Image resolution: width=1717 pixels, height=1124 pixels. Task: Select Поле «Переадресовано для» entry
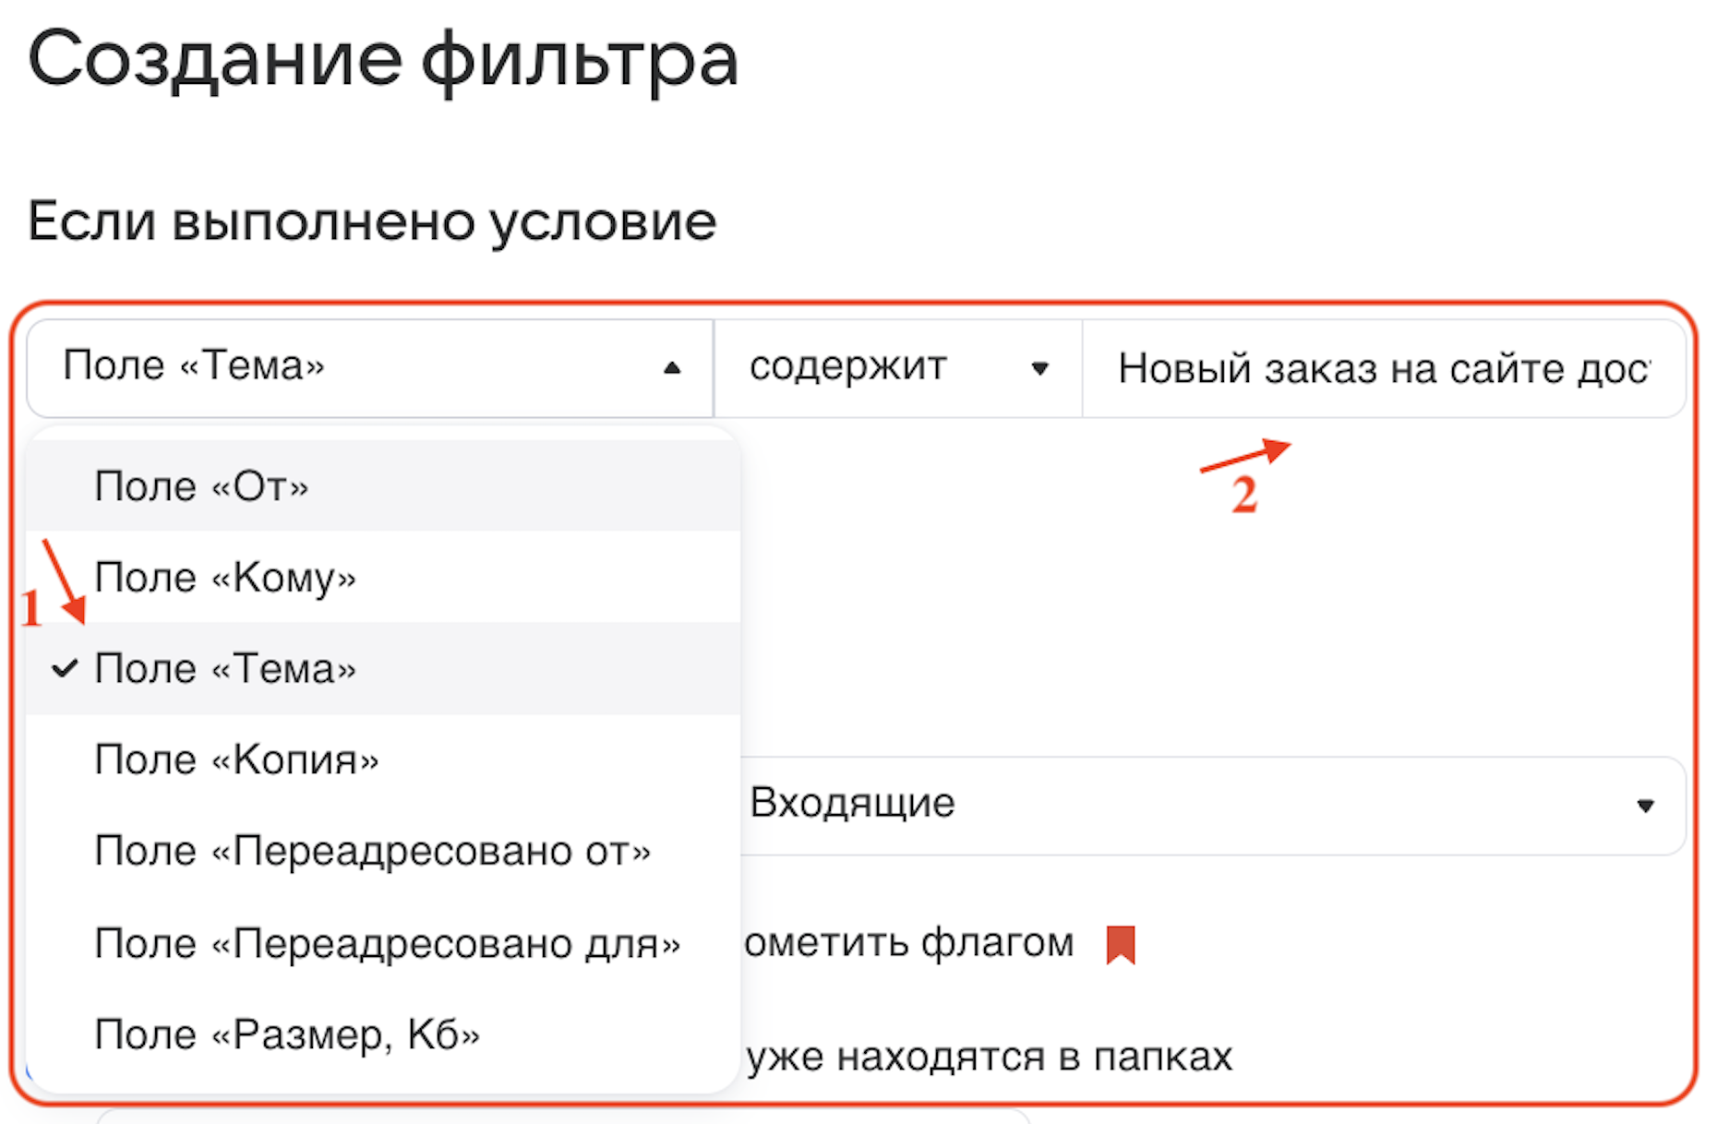coord(387,944)
